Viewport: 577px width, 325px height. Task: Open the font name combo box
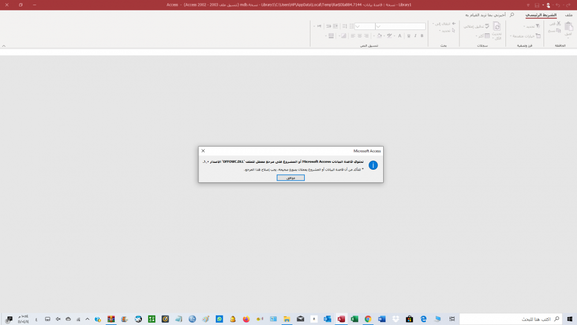click(x=400, y=27)
